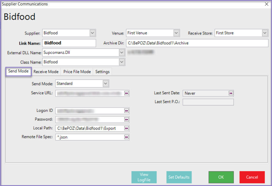
Task: Click the Set Defaults button
Action: coord(179,177)
